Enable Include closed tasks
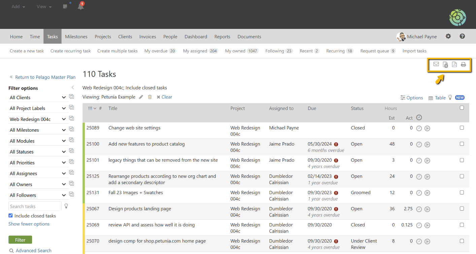The image size is (476, 254). click(x=10, y=215)
